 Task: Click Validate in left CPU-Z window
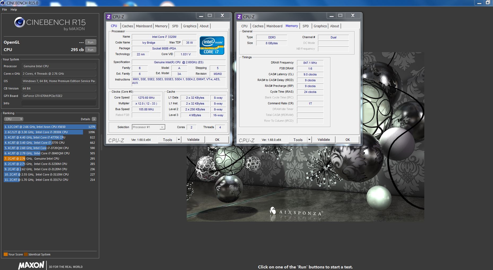193,140
